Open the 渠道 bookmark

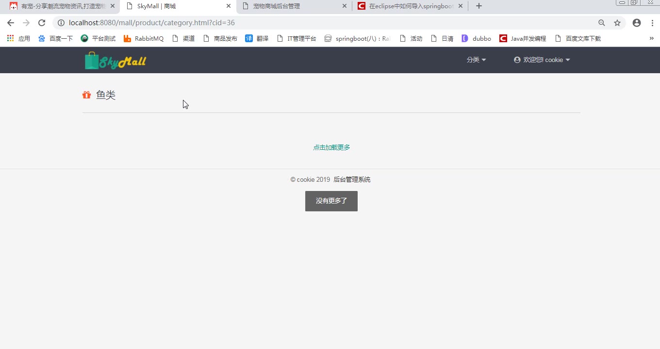[x=183, y=38]
